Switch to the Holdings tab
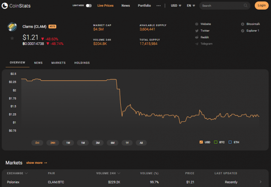The height and width of the screenshot is (187, 271). [x=82, y=63]
